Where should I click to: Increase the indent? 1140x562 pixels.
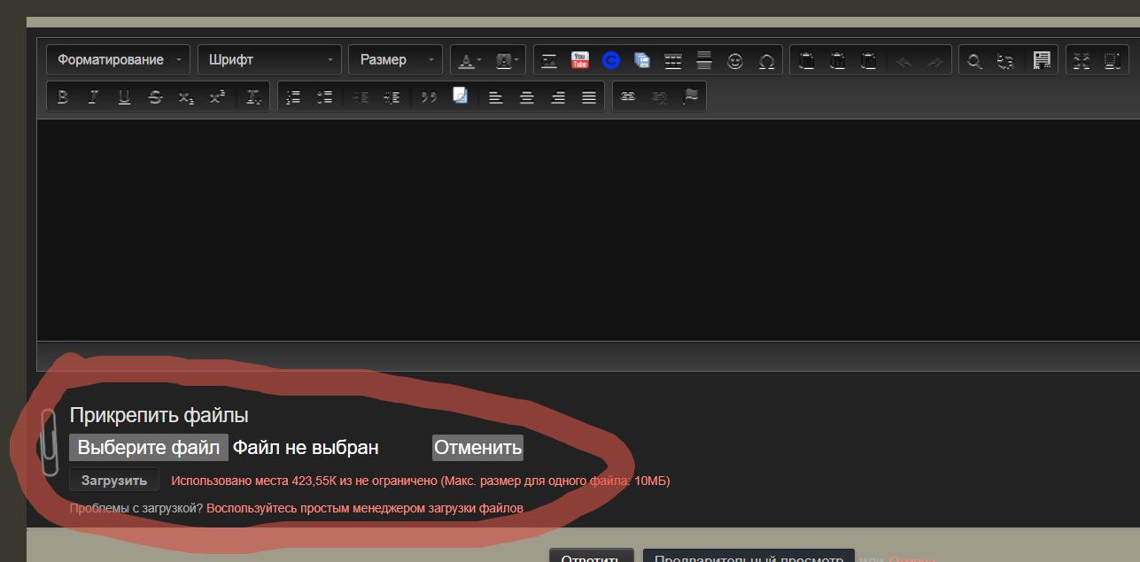point(392,97)
